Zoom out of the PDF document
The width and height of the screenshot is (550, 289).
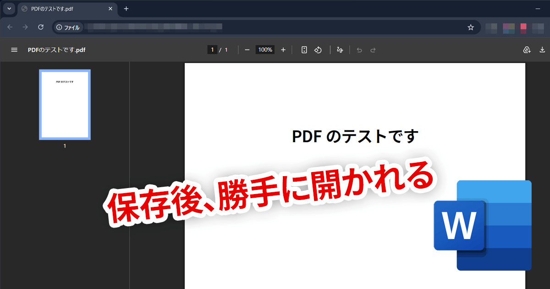pyautogui.click(x=247, y=50)
